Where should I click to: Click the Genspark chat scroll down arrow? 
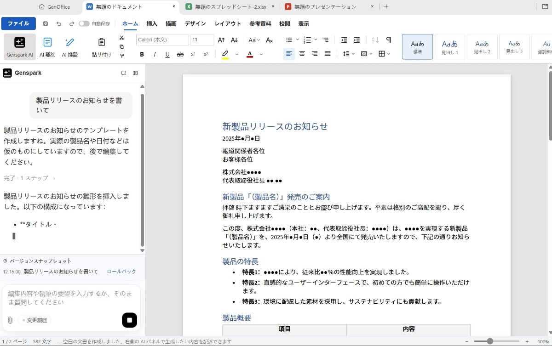click(x=142, y=250)
